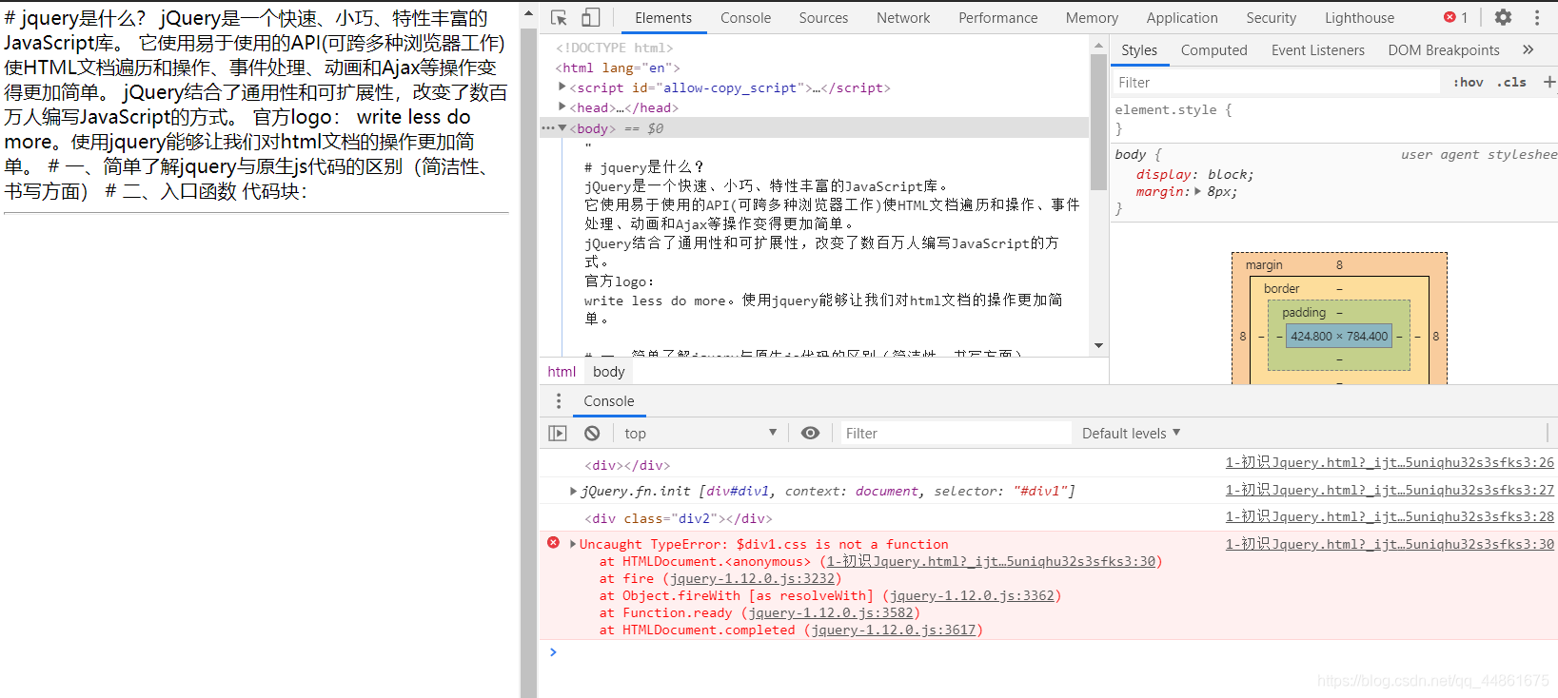The width and height of the screenshot is (1558, 698).
Task: Open Default levels dropdown
Action: pos(1132,434)
